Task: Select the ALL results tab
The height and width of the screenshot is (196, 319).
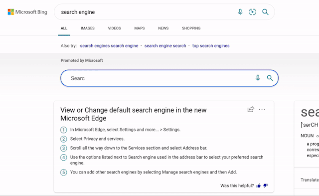Action: (64, 28)
